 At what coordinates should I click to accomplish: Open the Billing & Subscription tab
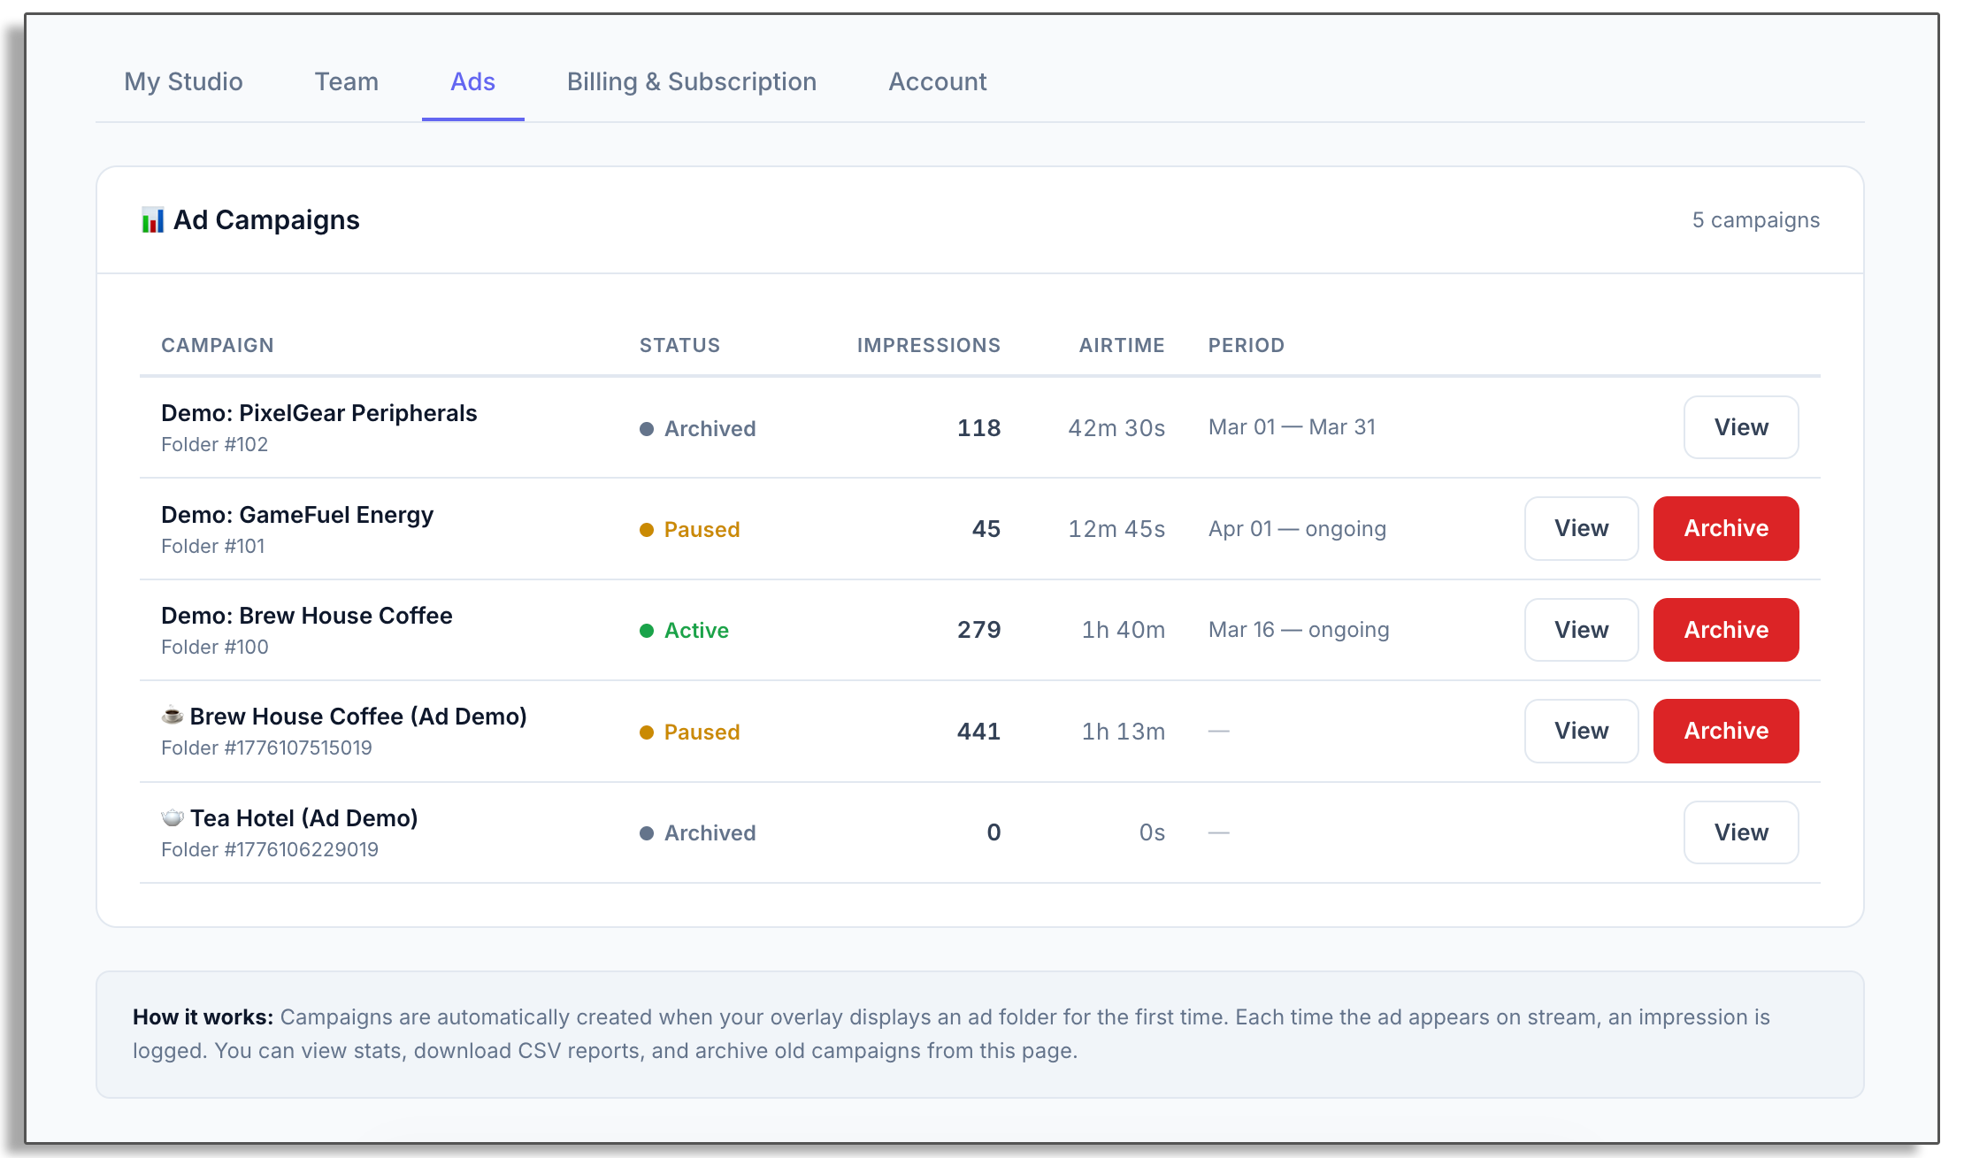691,81
